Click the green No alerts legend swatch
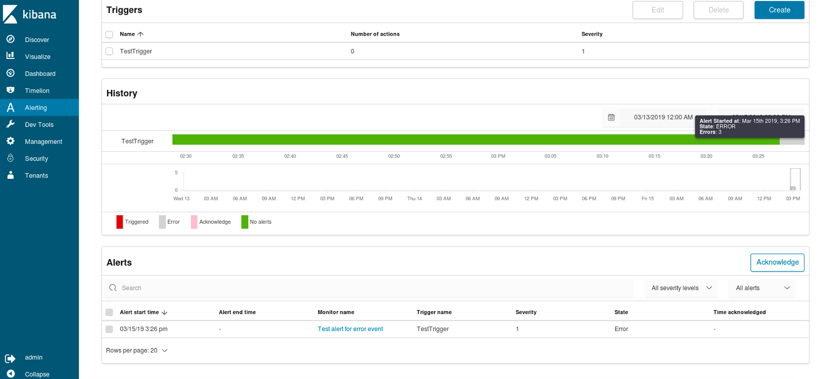 [x=244, y=222]
